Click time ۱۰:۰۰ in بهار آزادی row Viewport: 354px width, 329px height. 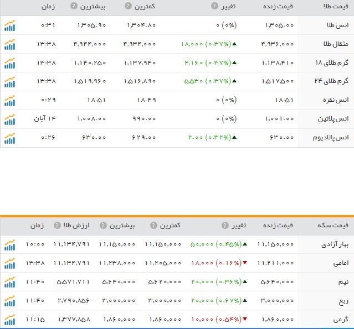pos(35,244)
